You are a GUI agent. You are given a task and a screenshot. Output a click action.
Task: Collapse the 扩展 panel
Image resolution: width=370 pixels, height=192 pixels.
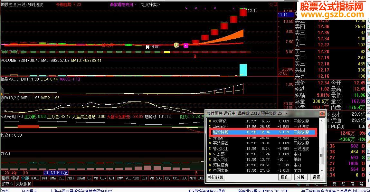[7, 184]
